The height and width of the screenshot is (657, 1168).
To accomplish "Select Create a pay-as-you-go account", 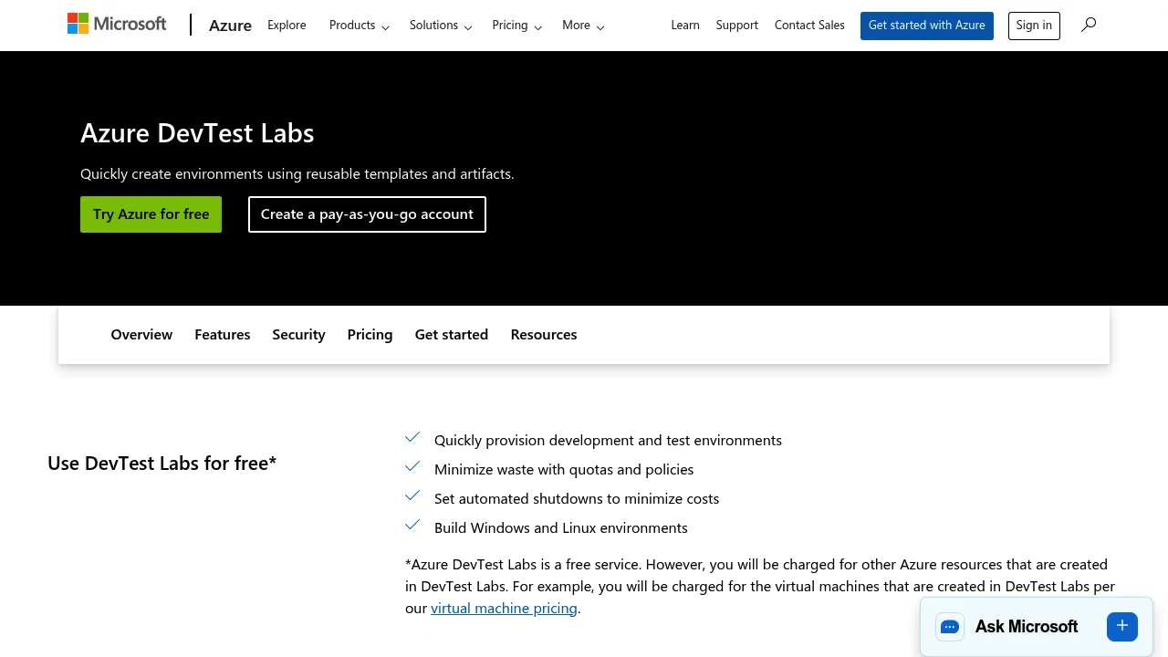I will click(367, 214).
